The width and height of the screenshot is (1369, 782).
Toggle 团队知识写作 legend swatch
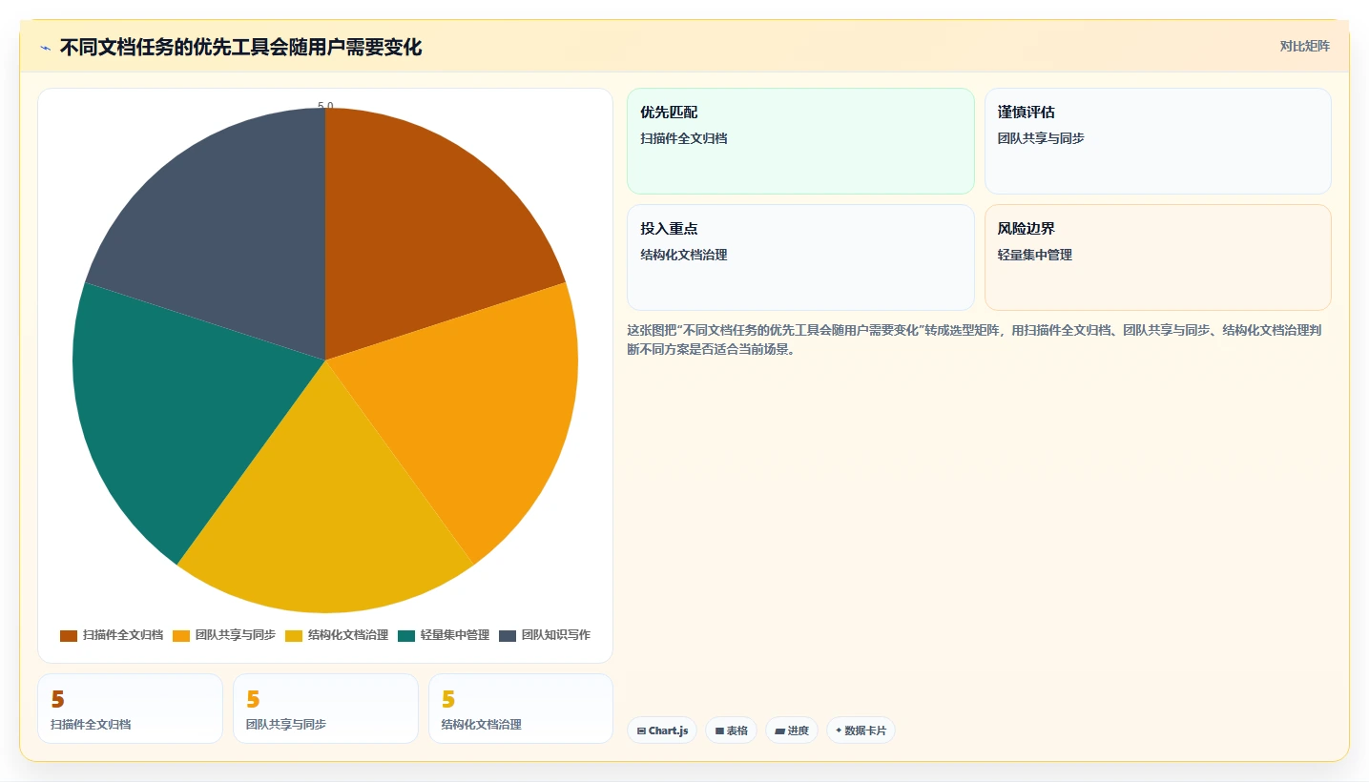507,635
